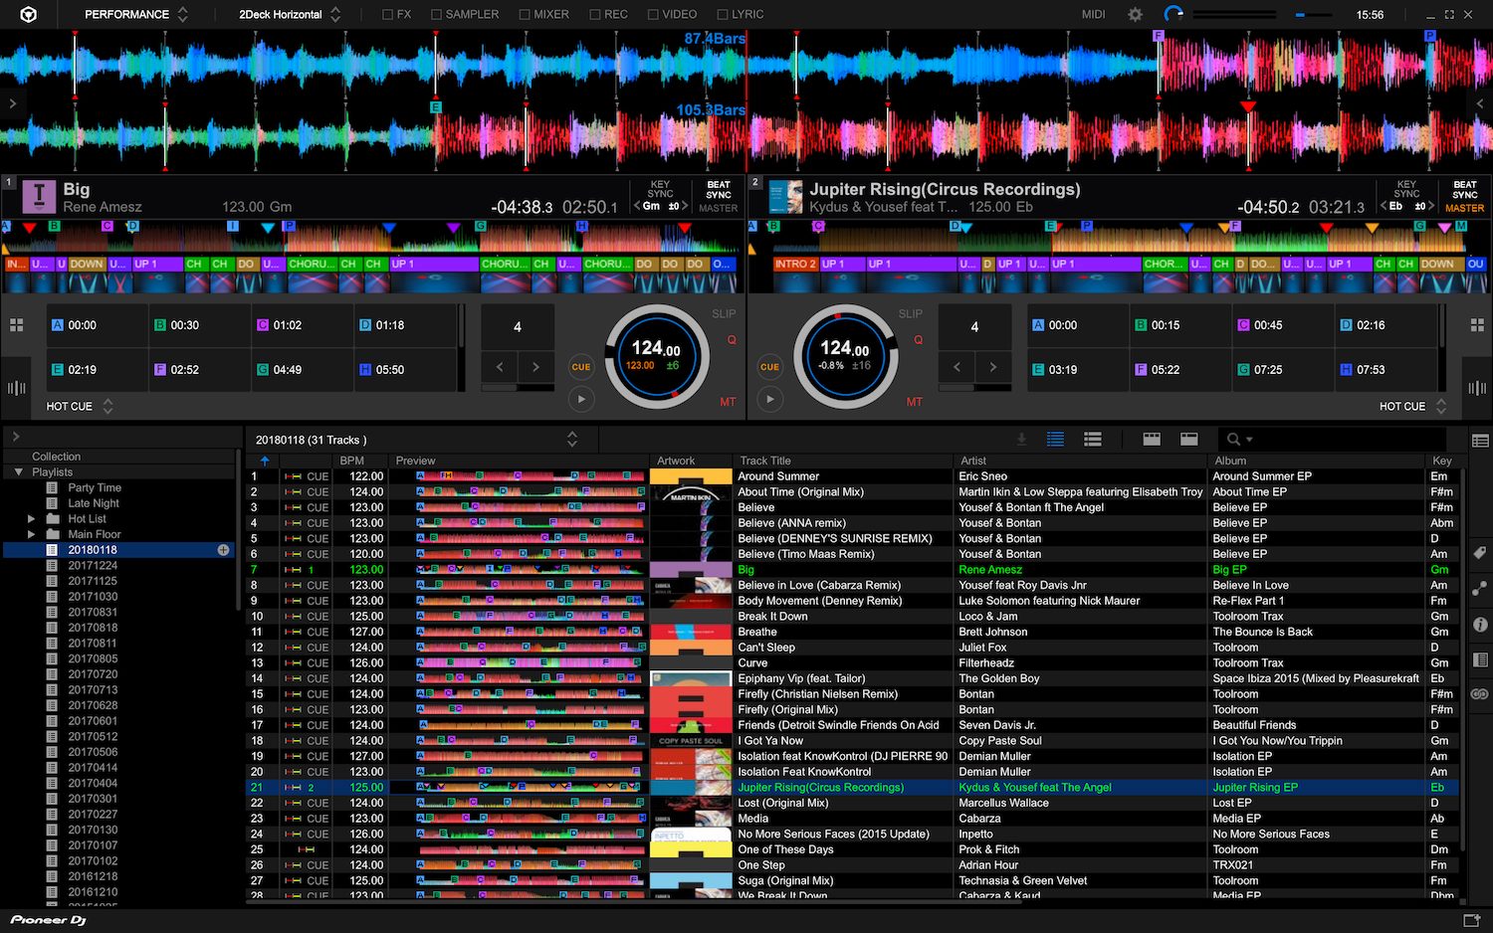Double deck 2 loop with right arrow
The image size is (1493, 933).
coord(992,367)
